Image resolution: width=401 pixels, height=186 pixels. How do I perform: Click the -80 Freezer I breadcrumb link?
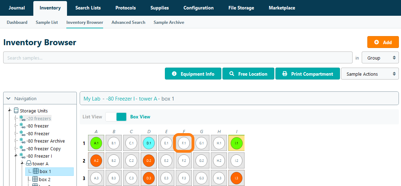click(x=120, y=99)
